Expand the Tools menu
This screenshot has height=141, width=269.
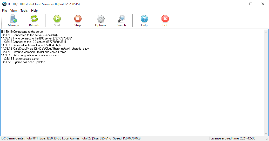coord(24,11)
